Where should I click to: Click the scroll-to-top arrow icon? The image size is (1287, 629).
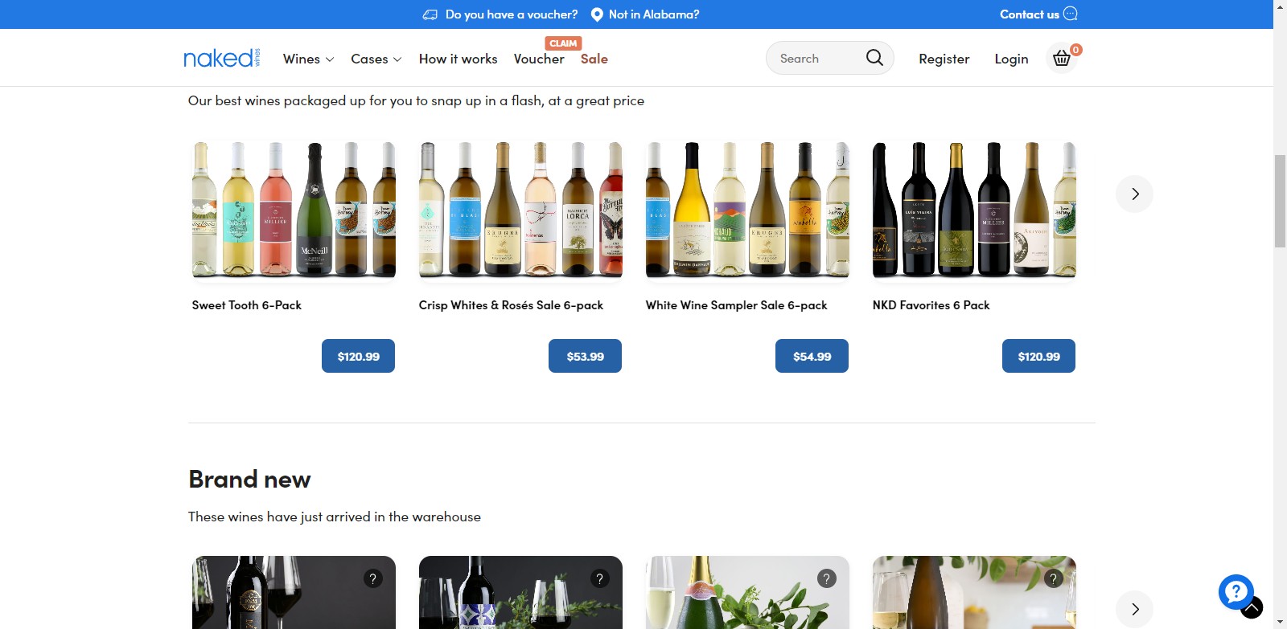pyautogui.click(x=1252, y=609)
